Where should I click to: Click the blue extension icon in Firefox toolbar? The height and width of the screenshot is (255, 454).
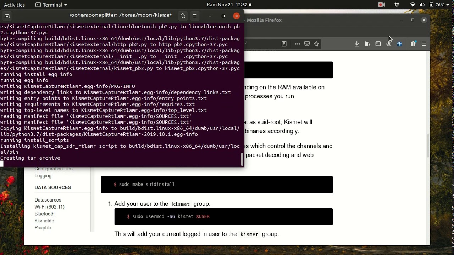(399, 44)
